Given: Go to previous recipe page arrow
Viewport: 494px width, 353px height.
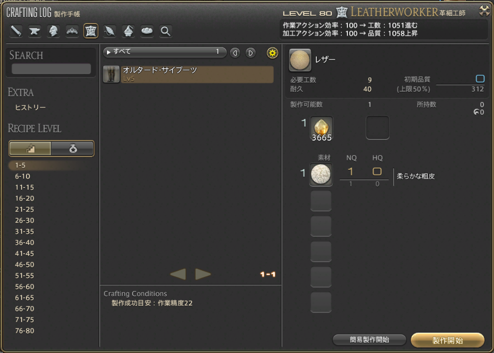Looking at the screenshot, I should (x=178, y=274).
